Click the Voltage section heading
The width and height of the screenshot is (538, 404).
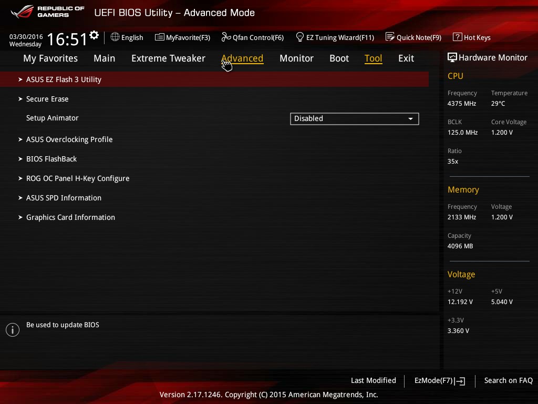coord(461,274)
